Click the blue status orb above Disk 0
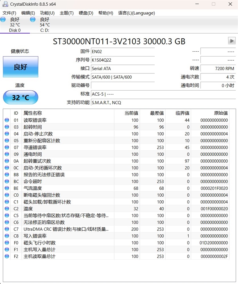Viewport: 238px width, 284px height. click(x=3, y=19)
